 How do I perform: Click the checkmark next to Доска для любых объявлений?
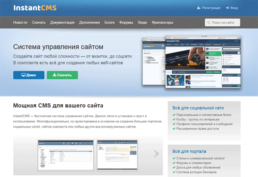coord(174,168)
